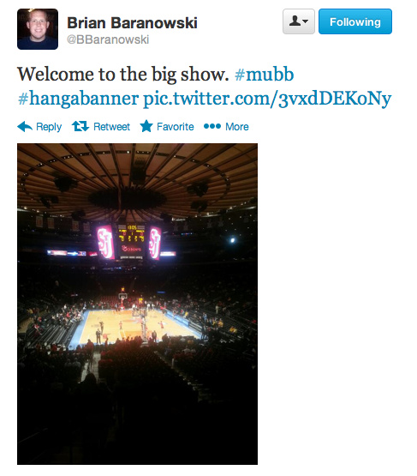Click the Reply arrow icon
Viewport: 417px width, 476px height.
(x=25, y=126)
